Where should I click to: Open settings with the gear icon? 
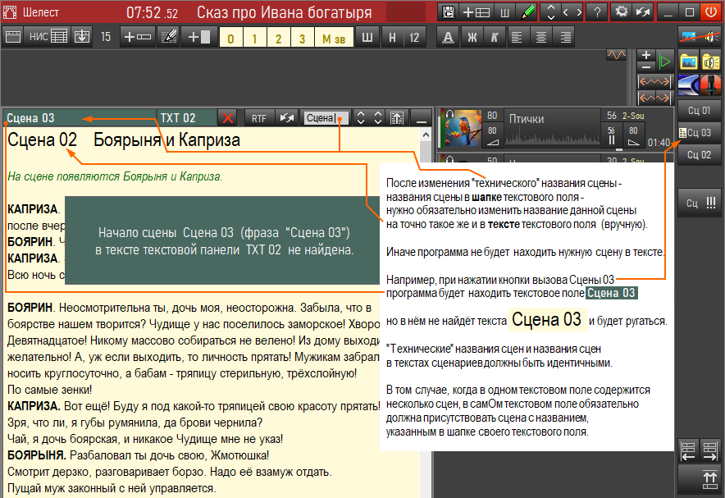click(x=622, y=12)
